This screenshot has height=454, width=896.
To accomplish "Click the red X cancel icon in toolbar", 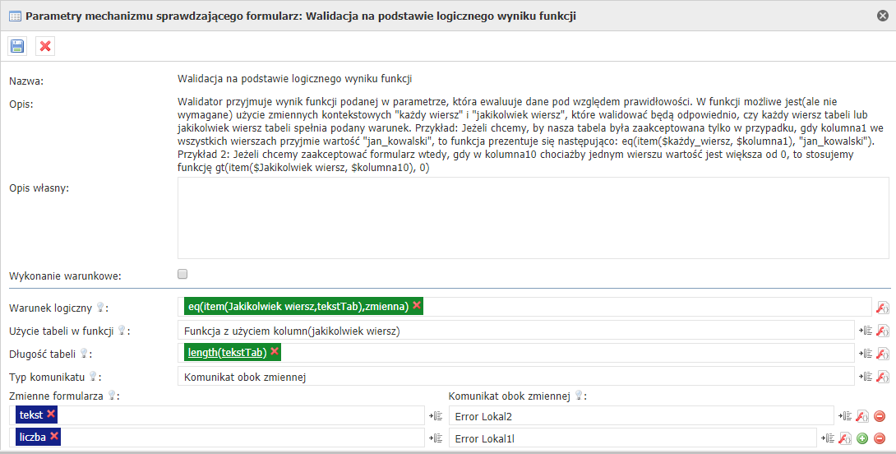I will (x=45, y=46).
